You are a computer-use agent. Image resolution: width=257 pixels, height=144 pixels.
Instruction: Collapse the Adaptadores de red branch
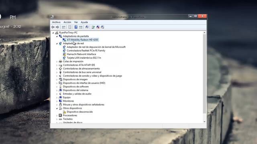(x=57, y=44)
